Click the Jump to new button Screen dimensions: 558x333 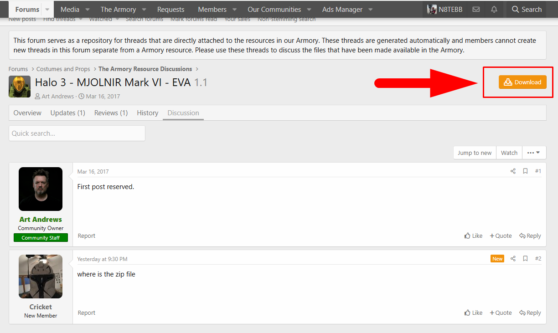475,153
